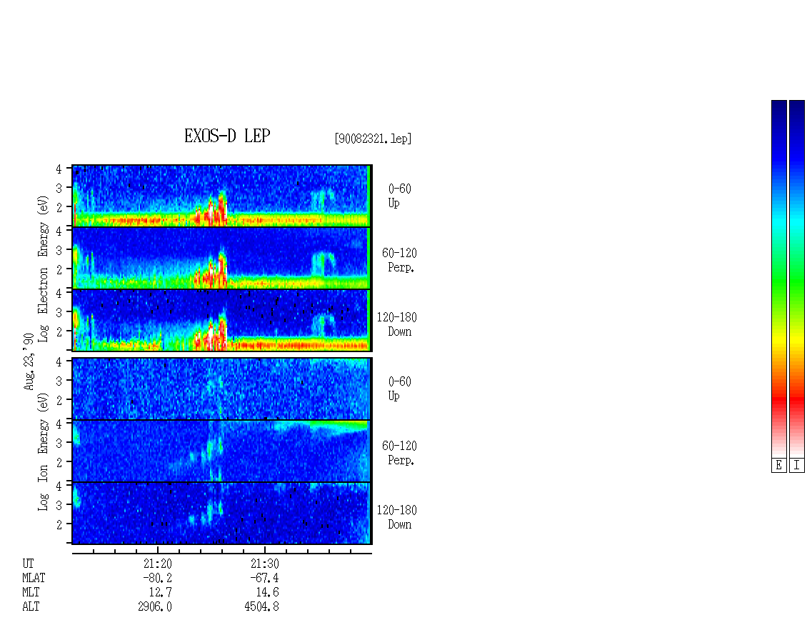The image size is (807, 625).
Task: Select the electron 60-120 Perp. spectrogram panel
Action: coord(222,258)
